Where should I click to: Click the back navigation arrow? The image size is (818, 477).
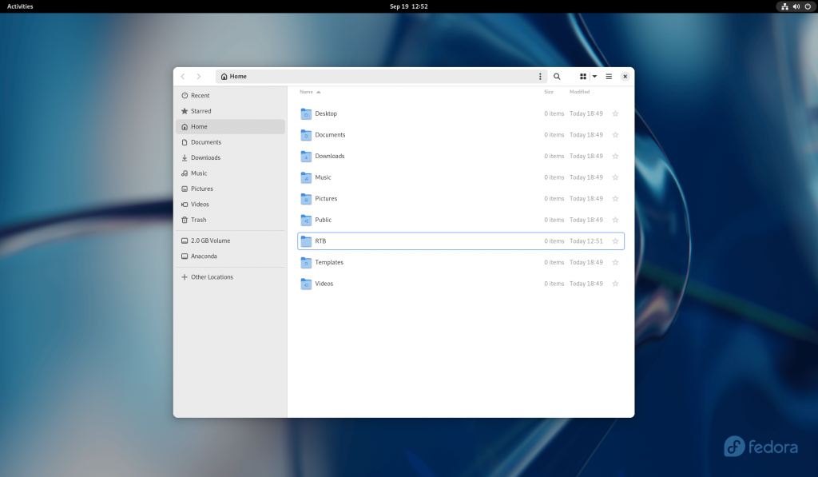pos(183,76)
